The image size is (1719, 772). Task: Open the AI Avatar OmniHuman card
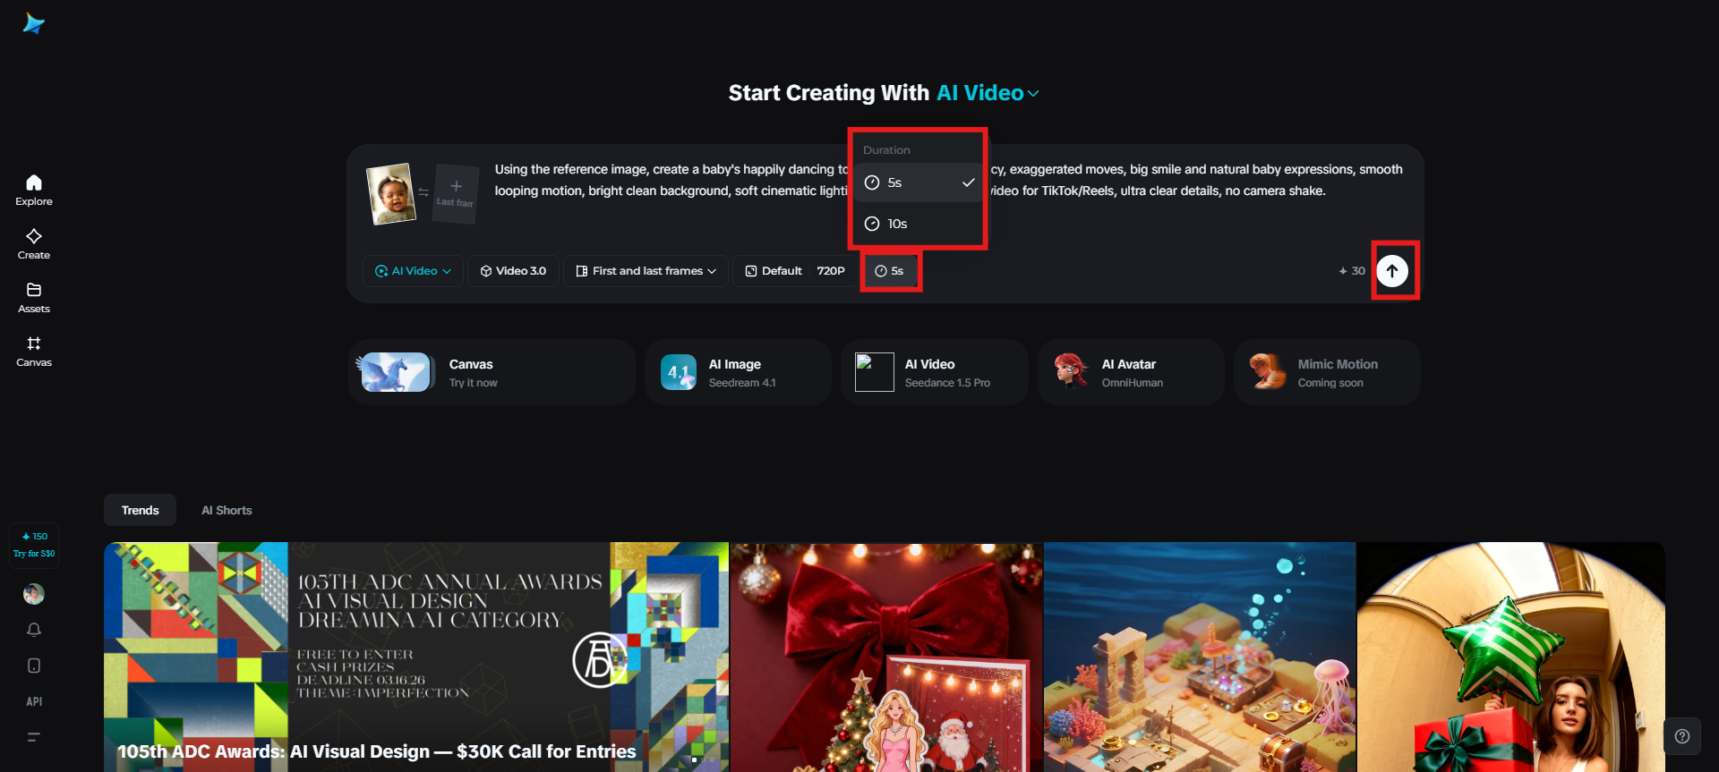1131,372
